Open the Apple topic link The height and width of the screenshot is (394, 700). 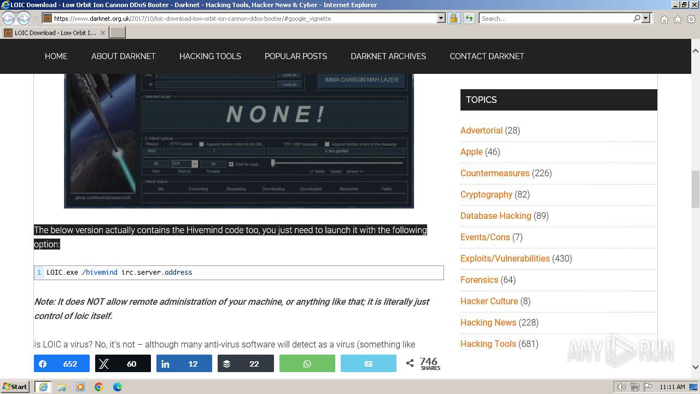pos(471,152)
